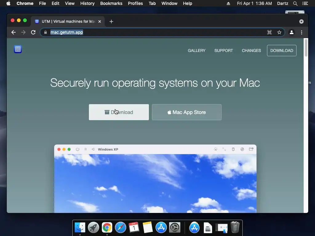Click the USB drive icon in the VM toolbar
315x236 pixels.
(233, 149)
